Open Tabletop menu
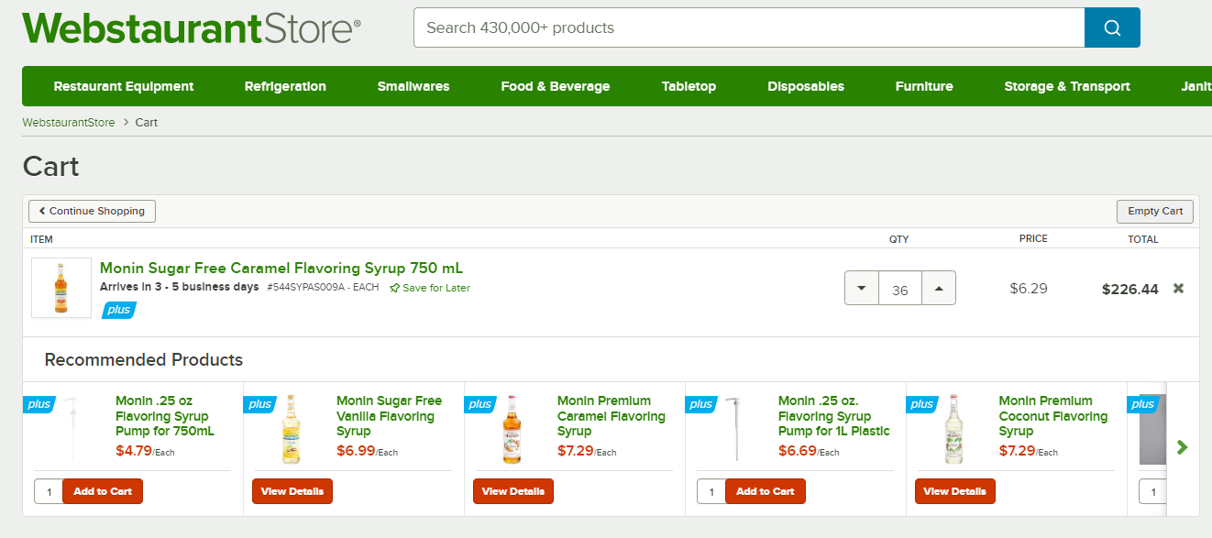The height and width of the screenshot is (538, 1212). [689, 86]
